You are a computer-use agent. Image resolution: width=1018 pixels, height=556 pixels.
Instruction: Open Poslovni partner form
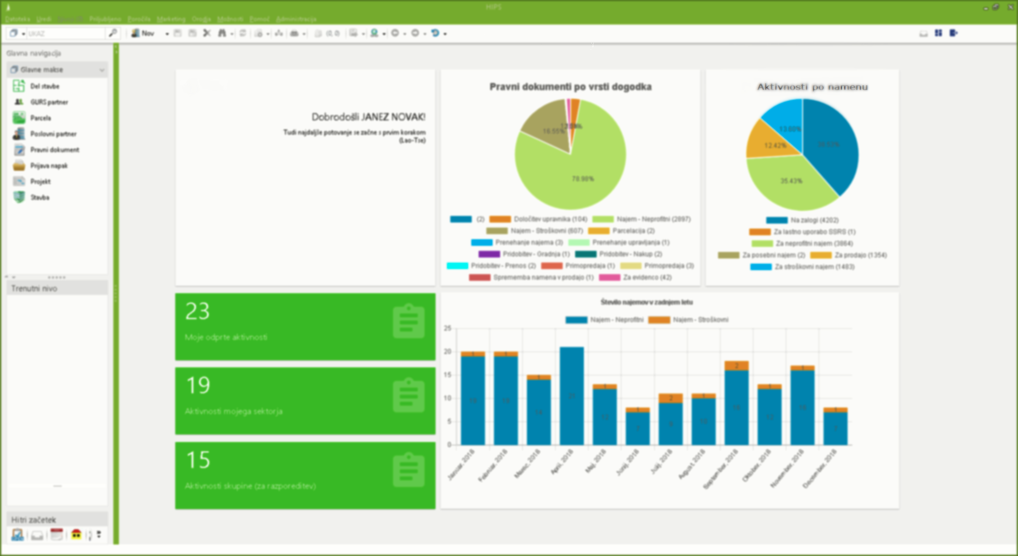click(53, 133)
